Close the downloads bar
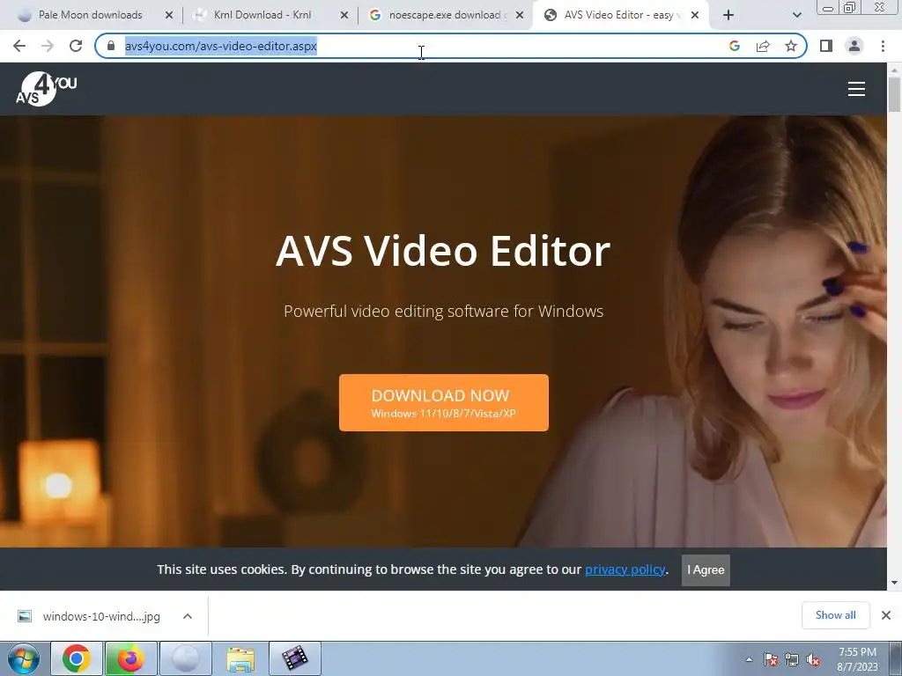The width and height of the screenshot is (902, 676). click(886, 615)
